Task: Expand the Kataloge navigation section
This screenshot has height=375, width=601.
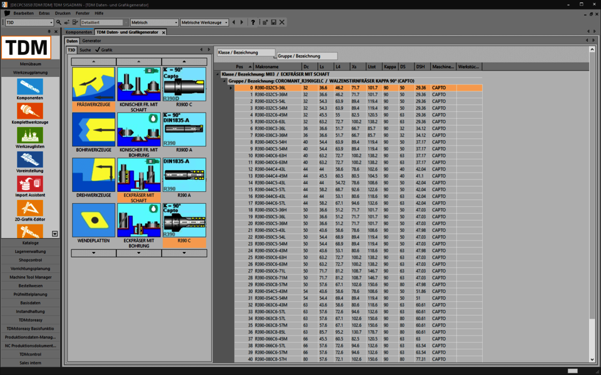Action: tap(30, 242)
